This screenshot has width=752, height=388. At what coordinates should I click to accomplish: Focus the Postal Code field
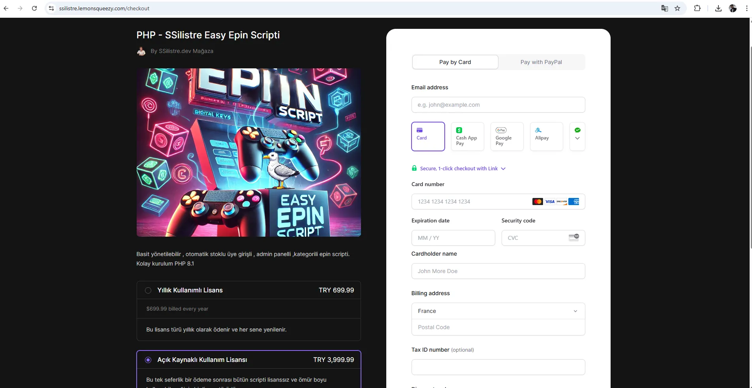pos(498,327)
